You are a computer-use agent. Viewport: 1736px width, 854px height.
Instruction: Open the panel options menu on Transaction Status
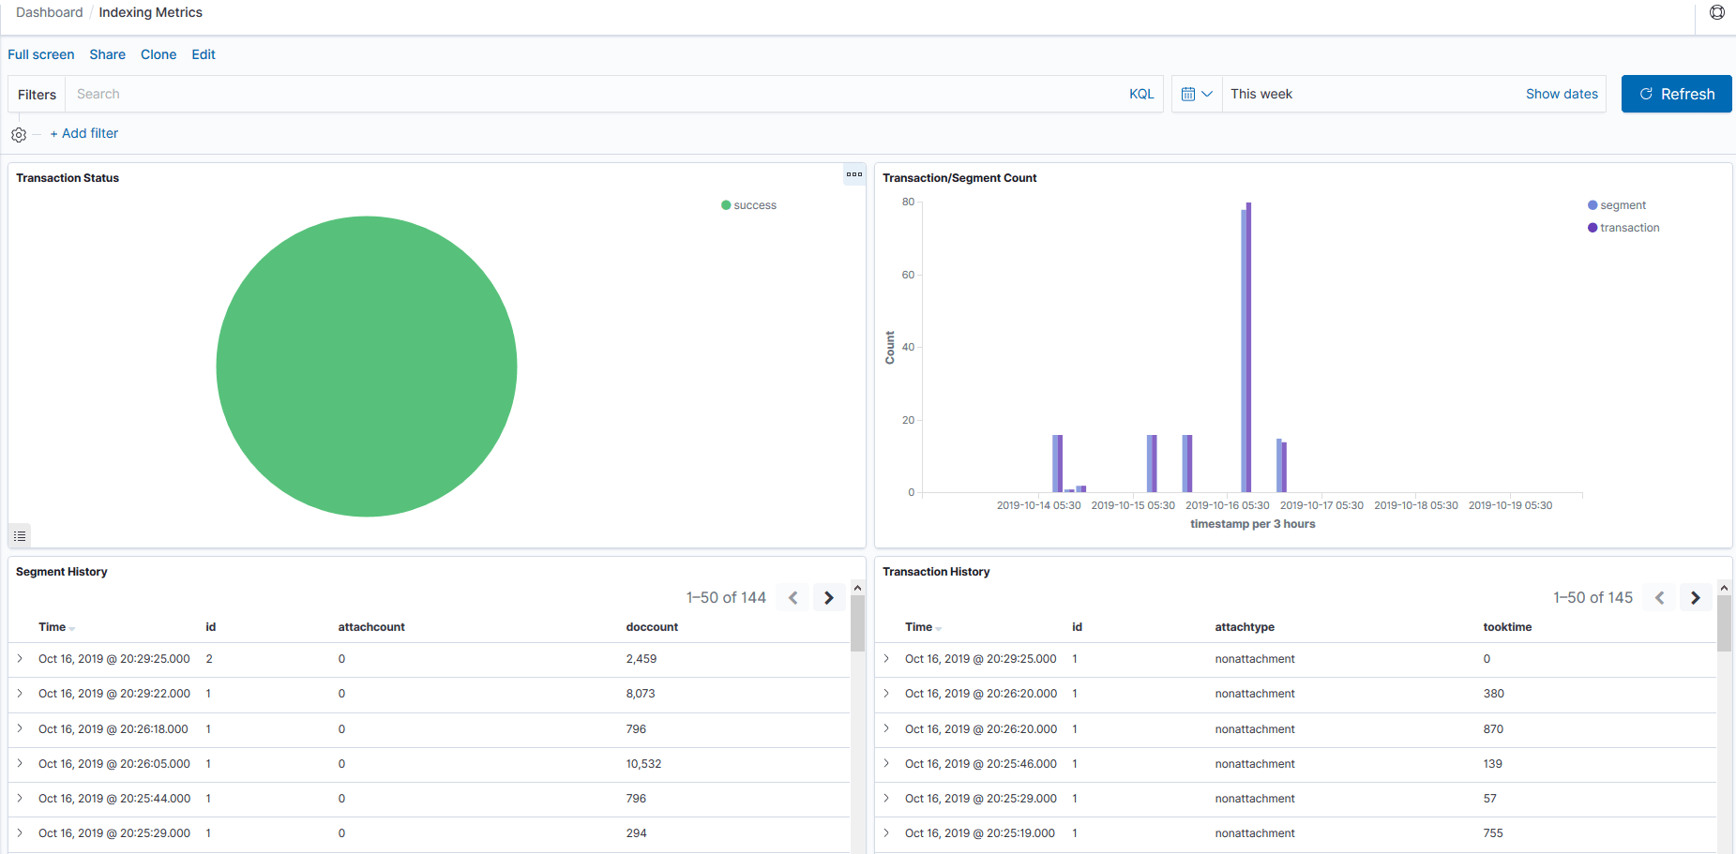[853, 174]
